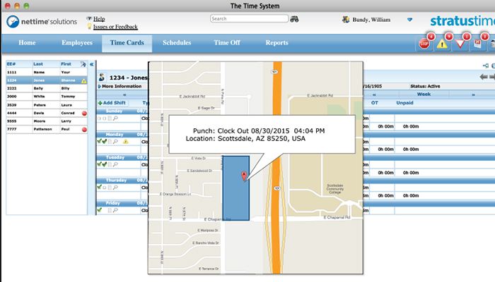Open the yellow warning triangle alerts
This screenshot has width=495, height=282.
tap(443, 44)
